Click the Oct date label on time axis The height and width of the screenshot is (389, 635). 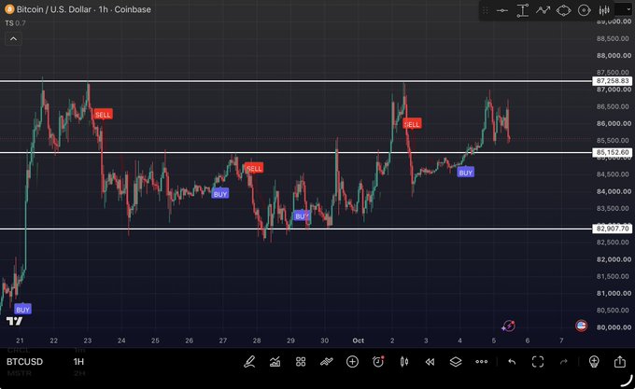pos(359,340)
